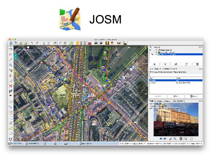Collapse the Layers panel header arrow
Image resolution: width=211 pixels, height=158 pixels.
(x=151, y=47)
